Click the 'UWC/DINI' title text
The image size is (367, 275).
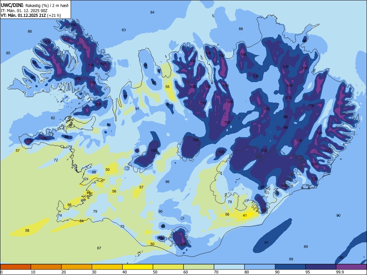pyautogui.click(x=12, y=5)
